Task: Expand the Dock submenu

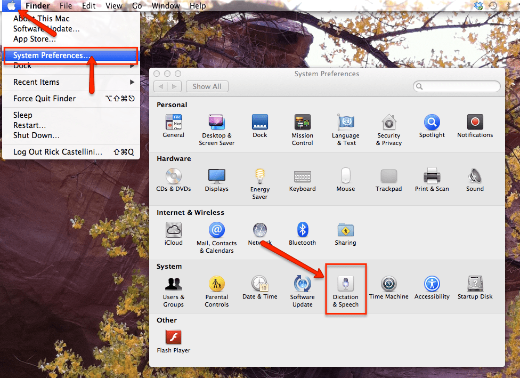Action: [71, 66]
